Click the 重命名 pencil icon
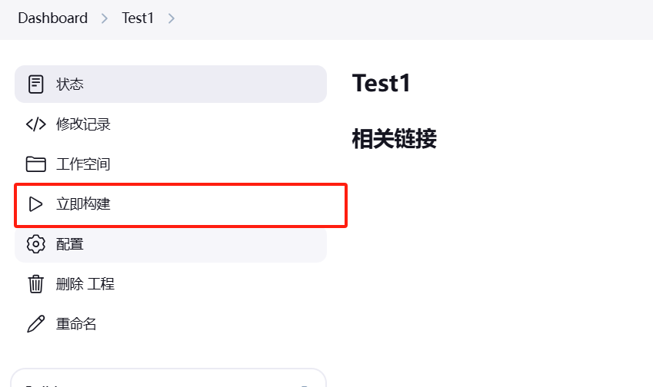This screenshot has width=653, height=387. click(x=36, y=324)
